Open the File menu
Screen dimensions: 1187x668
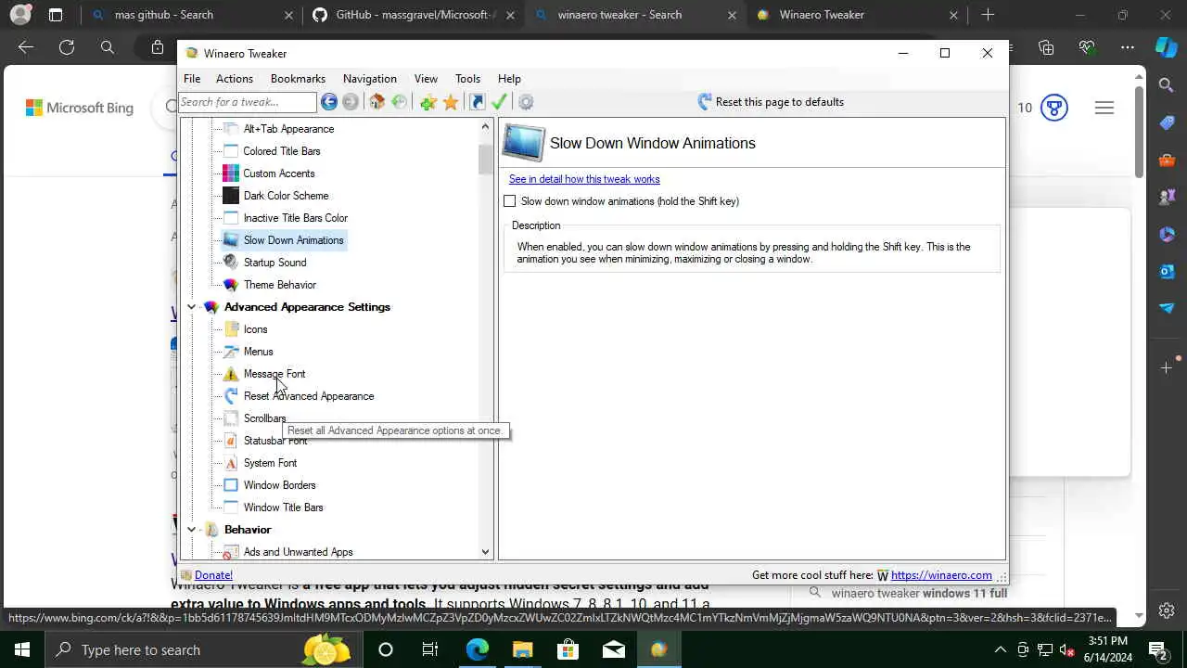192,79
